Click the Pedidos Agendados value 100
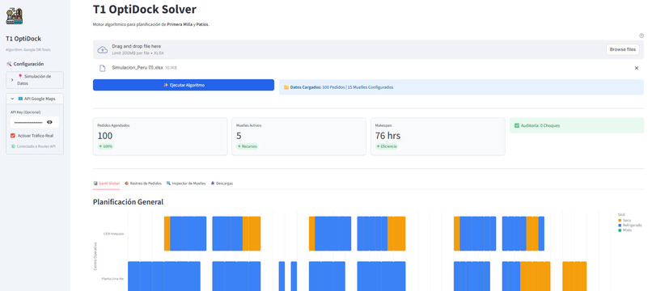Viewport: 652px width, 291px height. pos(105,136)
